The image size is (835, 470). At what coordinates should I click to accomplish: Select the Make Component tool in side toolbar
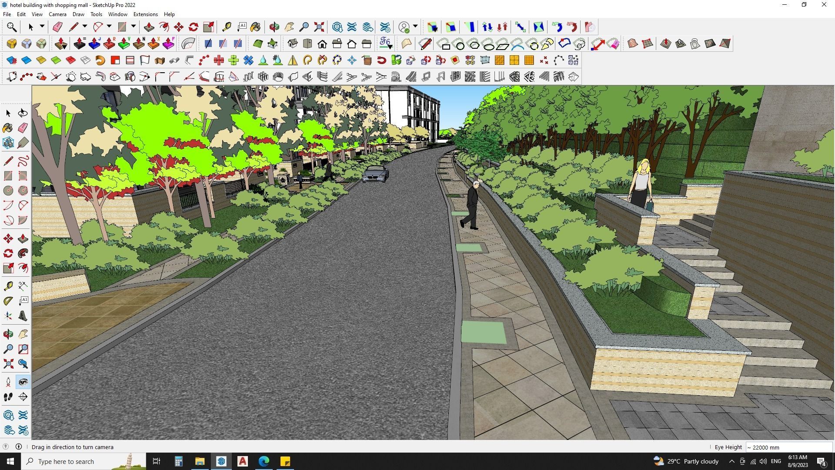[8, 143]
